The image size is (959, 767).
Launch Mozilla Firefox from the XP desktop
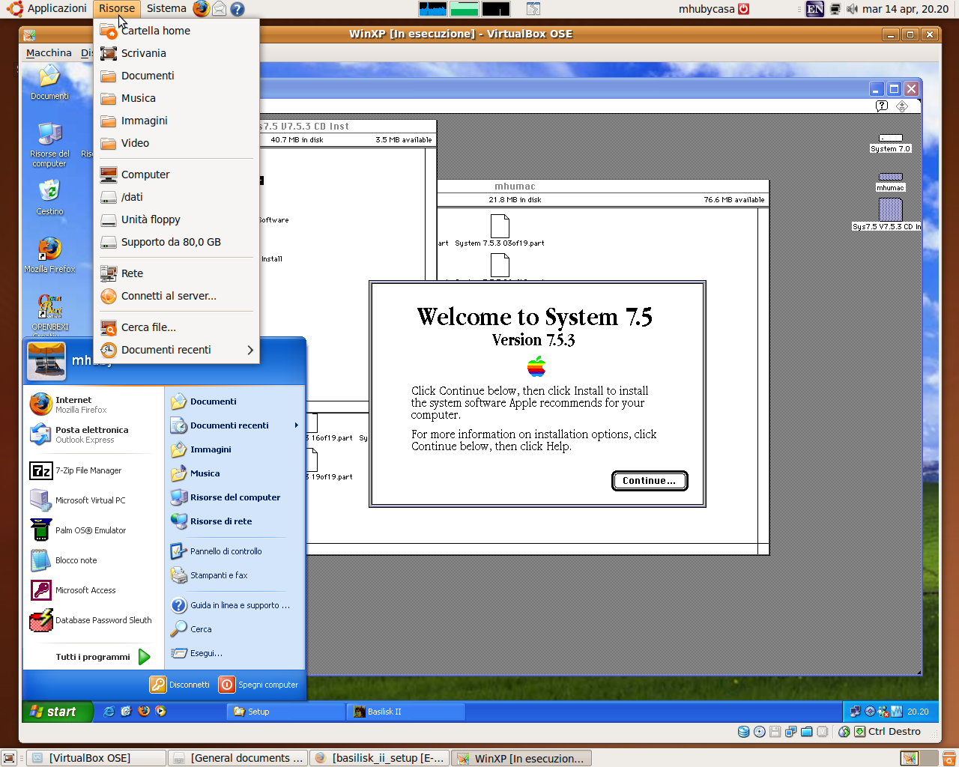click(49, 255)
